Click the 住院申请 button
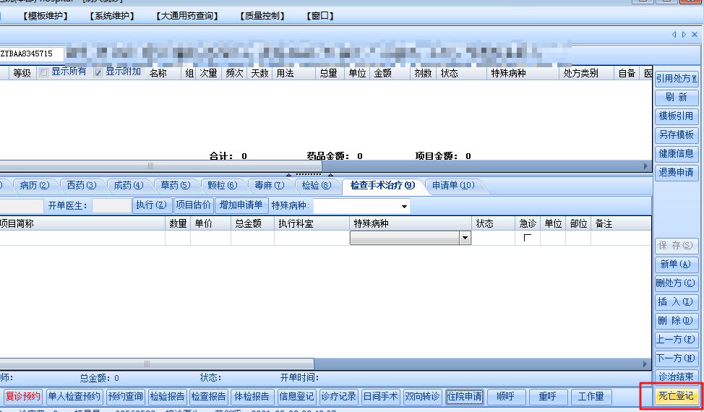This screenshot has height=412, width=704. coord(464,397)
